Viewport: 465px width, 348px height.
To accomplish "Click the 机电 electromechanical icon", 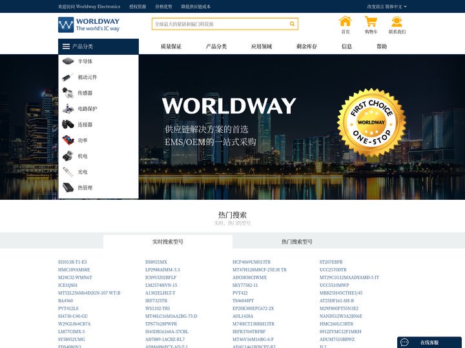I will [68, 156].
